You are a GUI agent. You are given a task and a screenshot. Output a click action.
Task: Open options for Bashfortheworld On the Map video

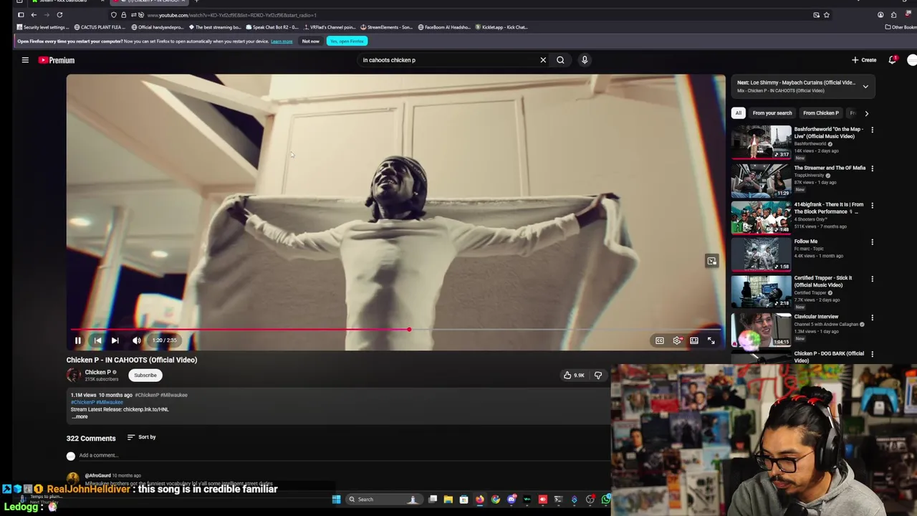click(x=872, y=130)
